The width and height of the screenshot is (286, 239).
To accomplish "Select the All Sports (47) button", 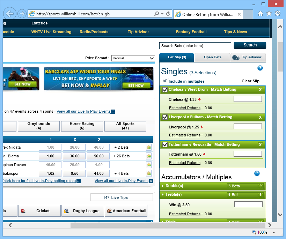I will 125,126.
